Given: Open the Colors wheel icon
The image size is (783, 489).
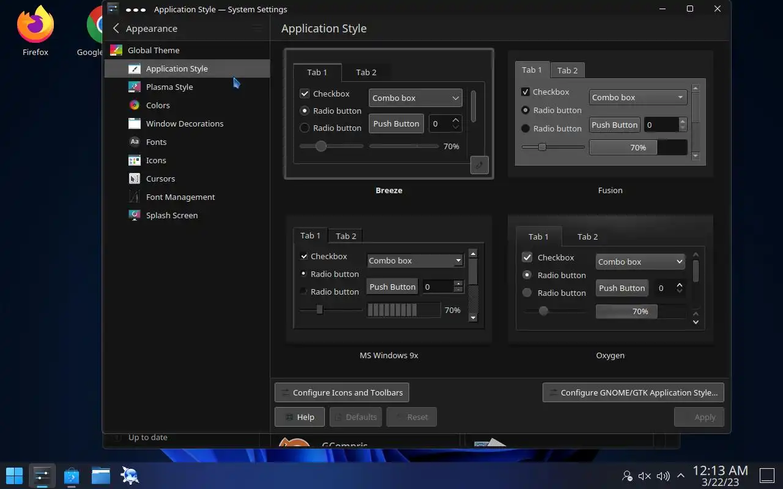Looking at the screenshot, I should click(x=135, y=105).
